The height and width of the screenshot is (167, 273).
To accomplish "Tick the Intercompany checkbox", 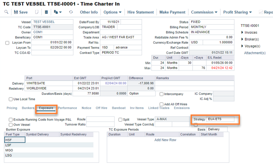I will 161,94.
